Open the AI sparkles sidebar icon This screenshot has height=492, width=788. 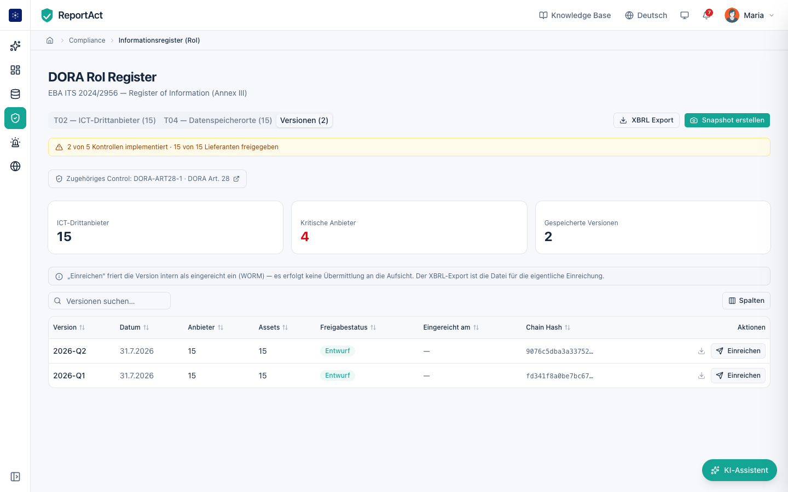click(15, 46)
